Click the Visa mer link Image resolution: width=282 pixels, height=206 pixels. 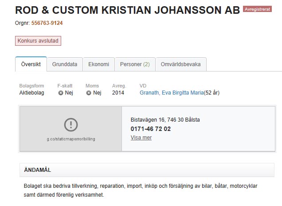[x=141, y=138]
